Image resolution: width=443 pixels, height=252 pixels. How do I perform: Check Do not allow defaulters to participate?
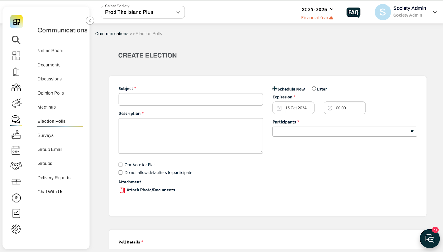[x=120, y=172]
